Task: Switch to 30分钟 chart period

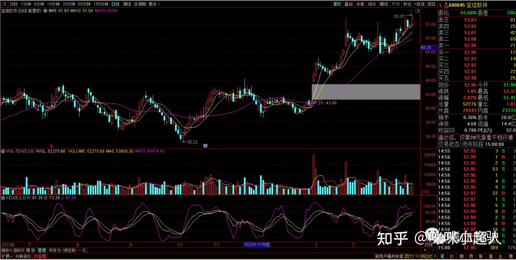Action: (x=69, y=4)
